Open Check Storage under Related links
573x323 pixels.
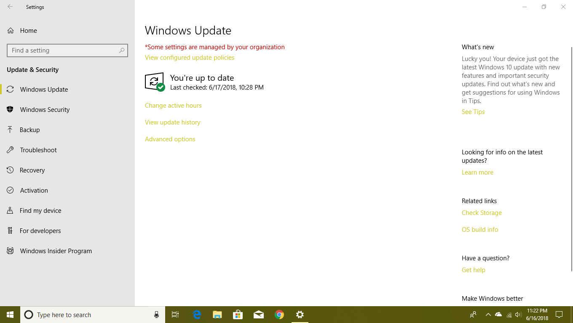click(482, 212)
